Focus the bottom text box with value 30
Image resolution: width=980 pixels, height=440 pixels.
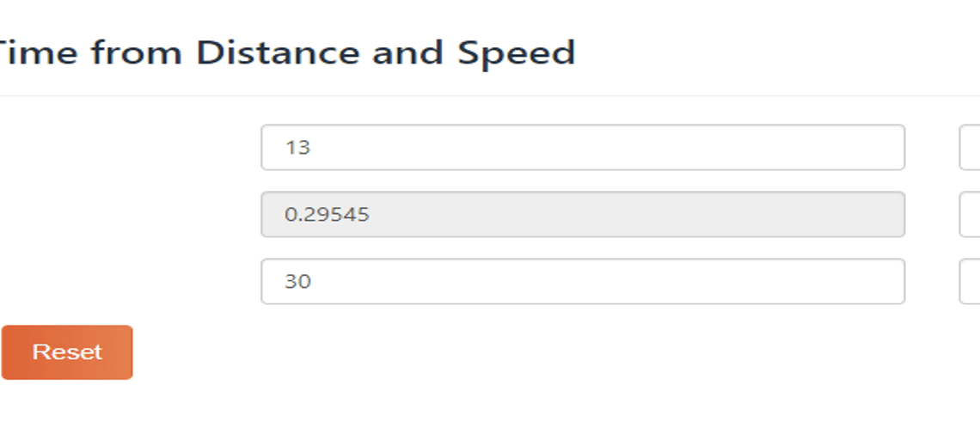583,281
